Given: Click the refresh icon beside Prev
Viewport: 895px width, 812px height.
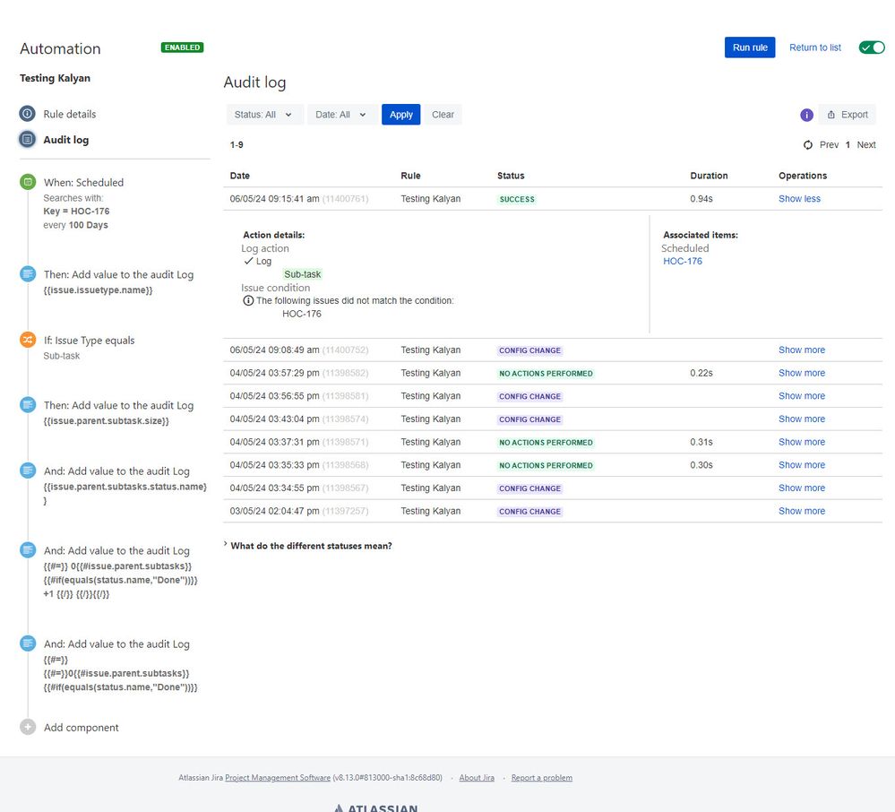Looking at the screenshot, I should (x=808, y=145).
